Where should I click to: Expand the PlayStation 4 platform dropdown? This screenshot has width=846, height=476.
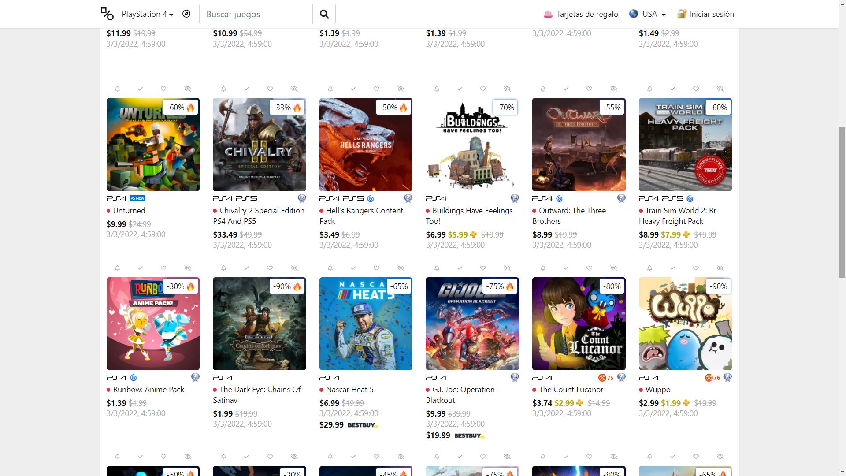(x=148, y=14)
